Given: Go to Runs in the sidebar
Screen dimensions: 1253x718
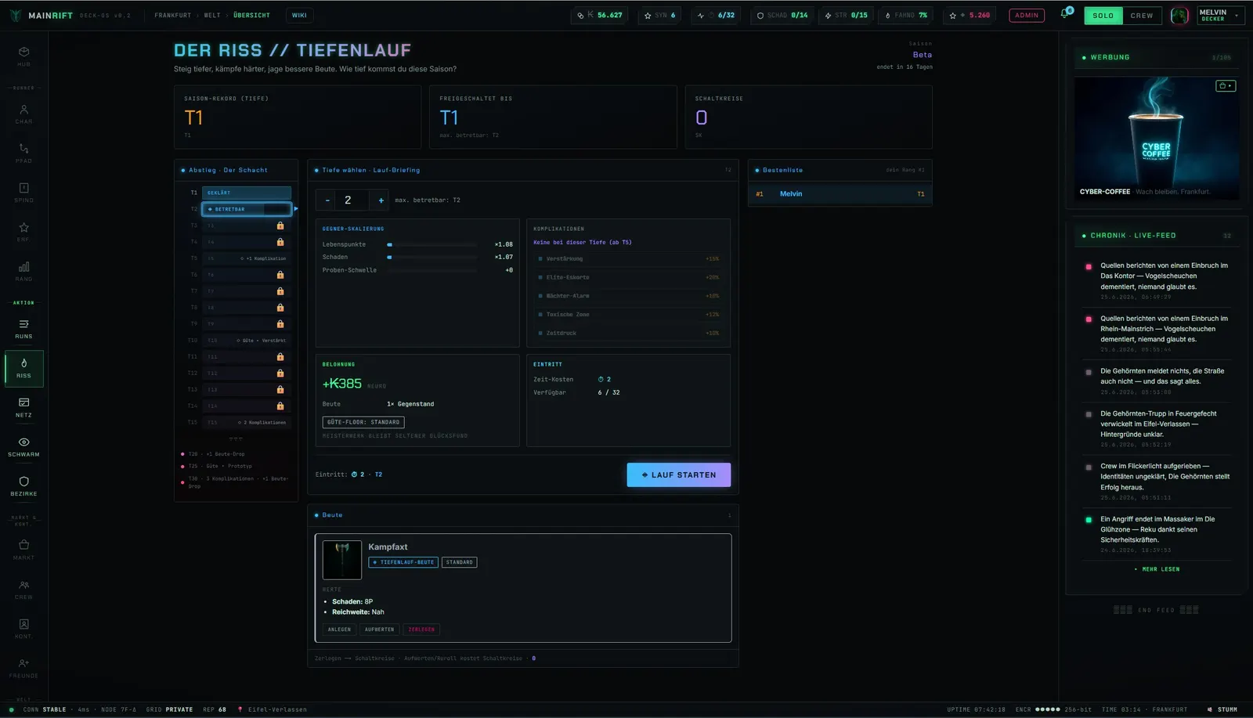Looking at the screenshot, I should click(x=23, y=329).
